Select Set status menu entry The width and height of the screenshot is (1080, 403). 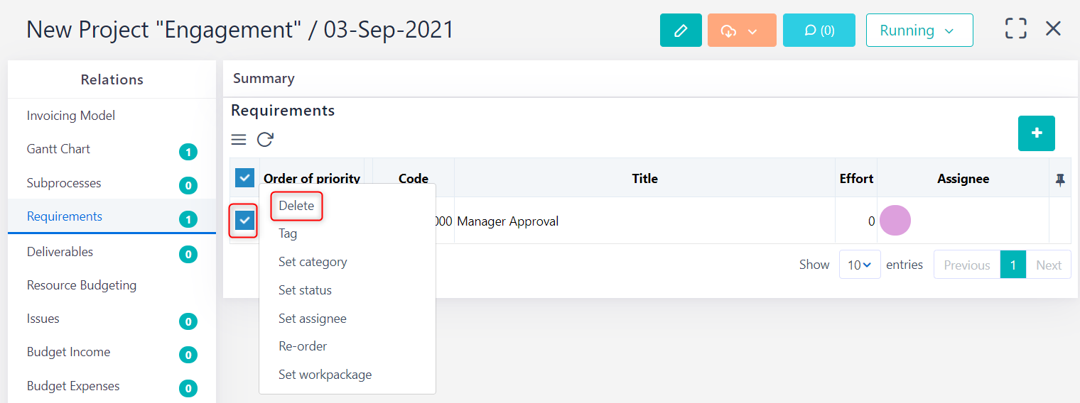click(305, 290)
